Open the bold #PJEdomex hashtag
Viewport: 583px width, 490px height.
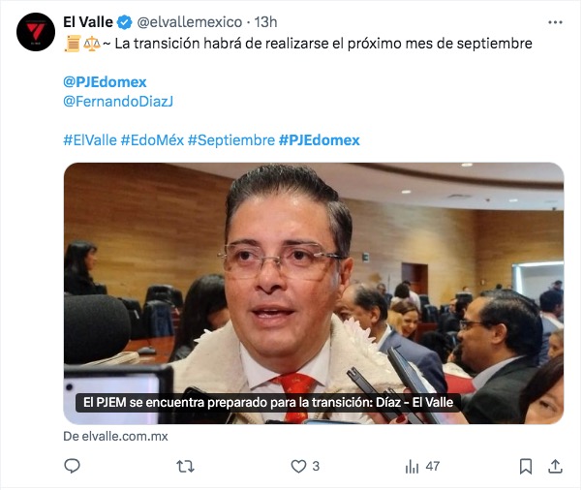tap(320, 140)
